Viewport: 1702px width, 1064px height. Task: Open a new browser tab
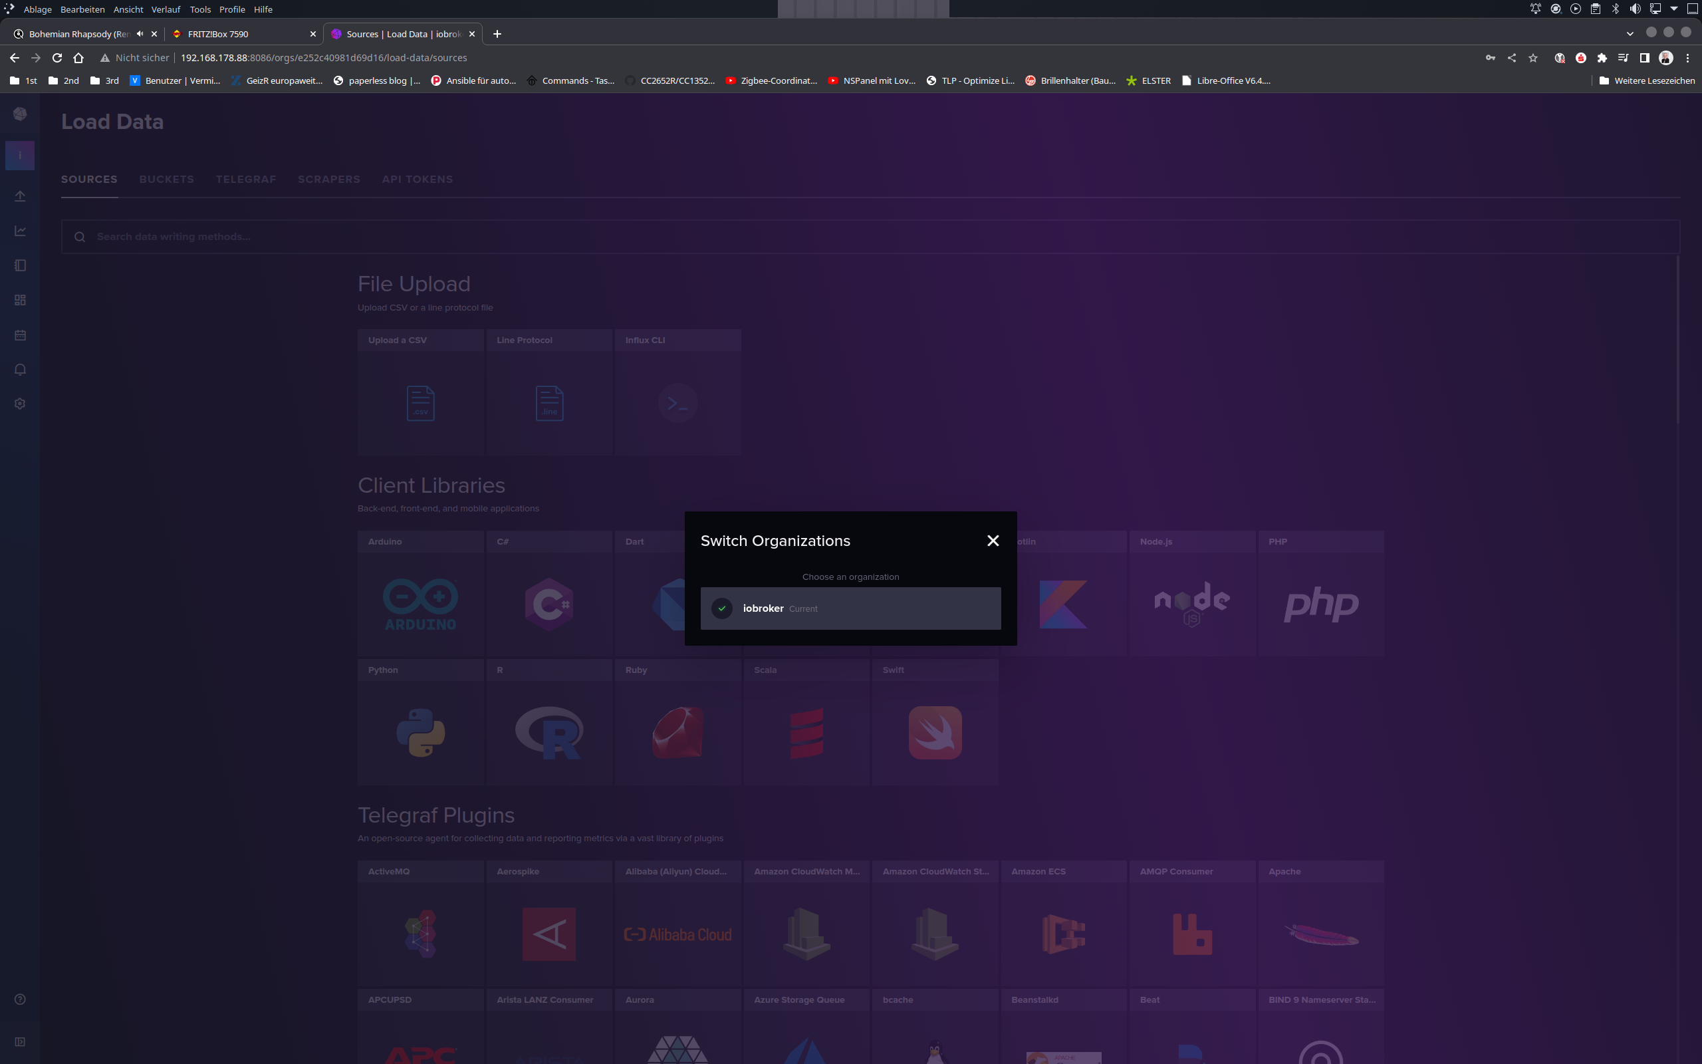[497, 34]
